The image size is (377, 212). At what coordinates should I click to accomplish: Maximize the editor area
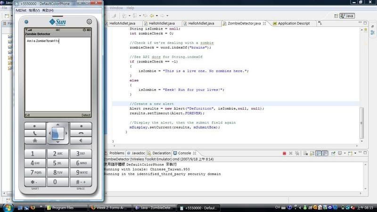click(x=365, y=23)
